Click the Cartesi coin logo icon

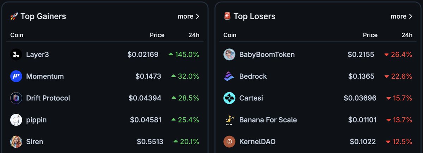[x=229, y=98]
